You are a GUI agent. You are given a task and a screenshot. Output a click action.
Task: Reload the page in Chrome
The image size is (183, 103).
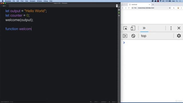[x=129, y=8]
